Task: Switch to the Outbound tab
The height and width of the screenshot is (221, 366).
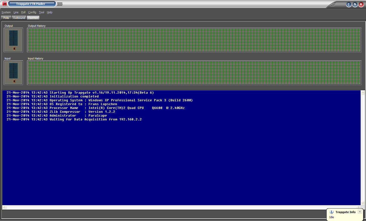Action: (19, 18)
